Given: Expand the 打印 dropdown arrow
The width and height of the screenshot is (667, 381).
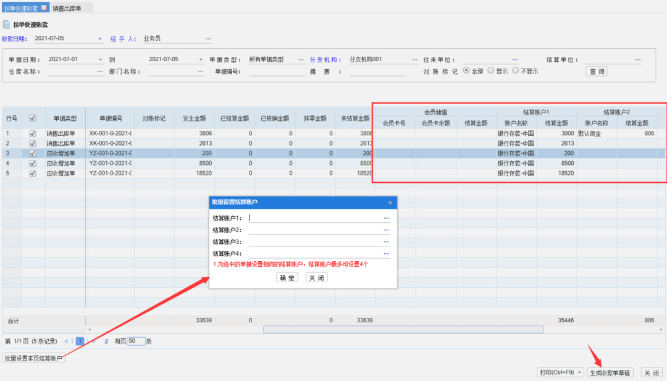Looking at the screenshot, I should pos(579,372).
